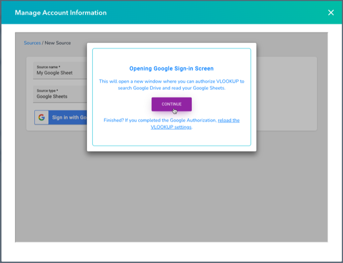Viewport: 343px width, 263px height.
Task: Click the purple CONTINUE button
Action: [x=171, y=104]
